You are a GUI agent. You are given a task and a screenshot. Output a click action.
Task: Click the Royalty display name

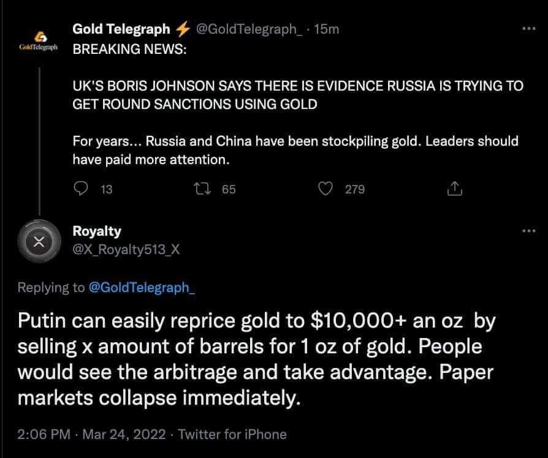tap(97, 231)
